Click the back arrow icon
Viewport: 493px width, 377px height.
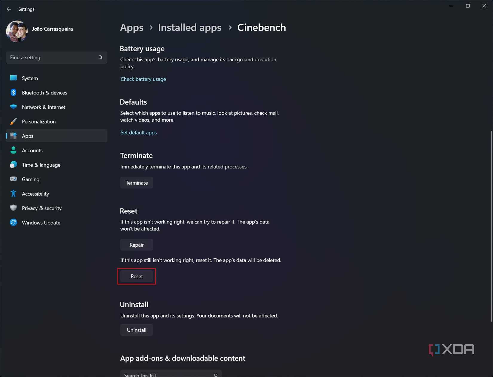pos(9,9)
